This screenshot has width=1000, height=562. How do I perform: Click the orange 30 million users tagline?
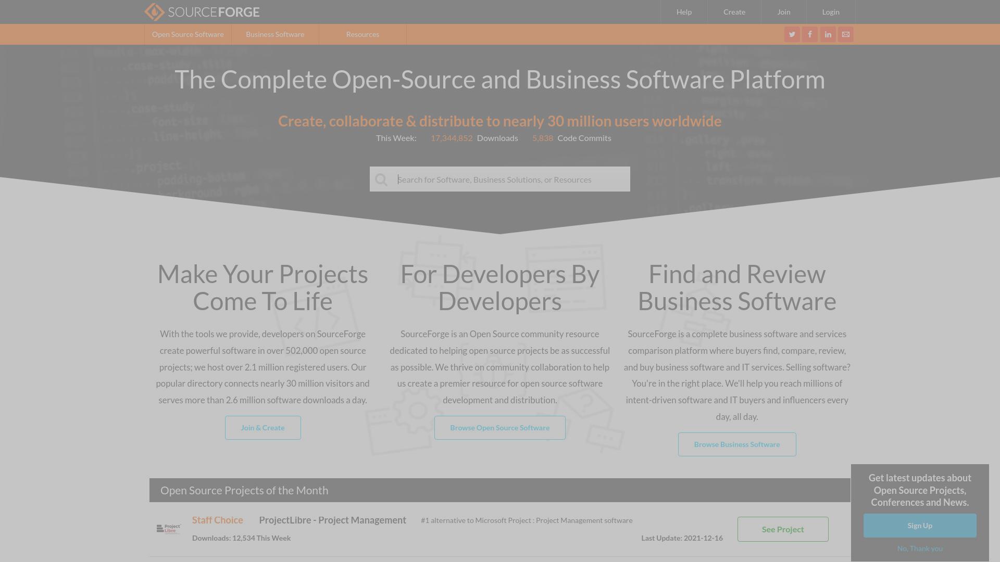point(500,121)
